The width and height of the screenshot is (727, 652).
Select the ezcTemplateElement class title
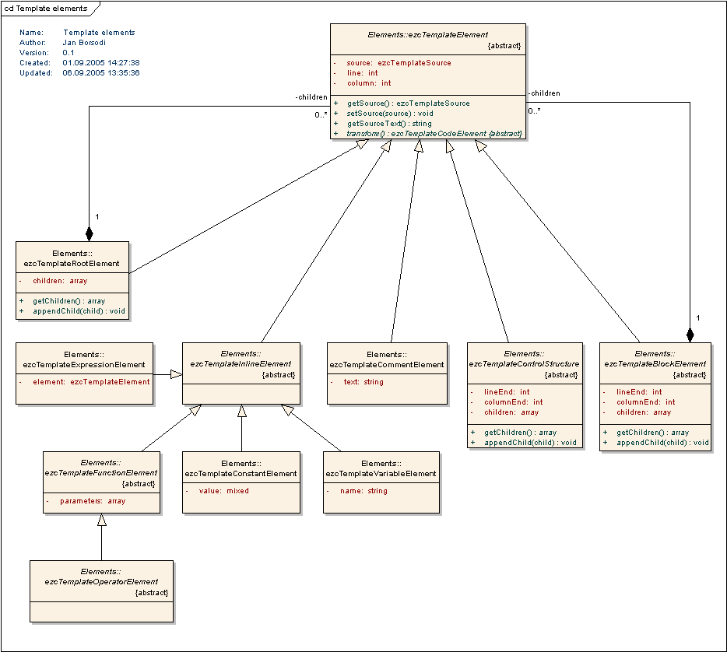pos(427,34)
